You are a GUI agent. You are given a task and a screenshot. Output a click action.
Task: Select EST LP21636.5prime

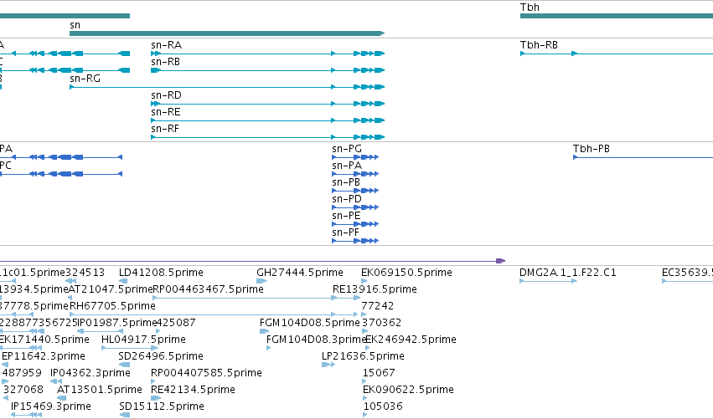pos(363,357)
